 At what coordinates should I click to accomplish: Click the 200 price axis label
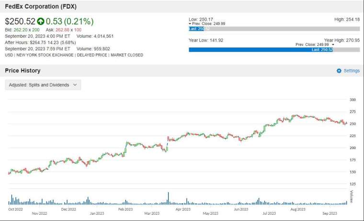tap(353, 148)
